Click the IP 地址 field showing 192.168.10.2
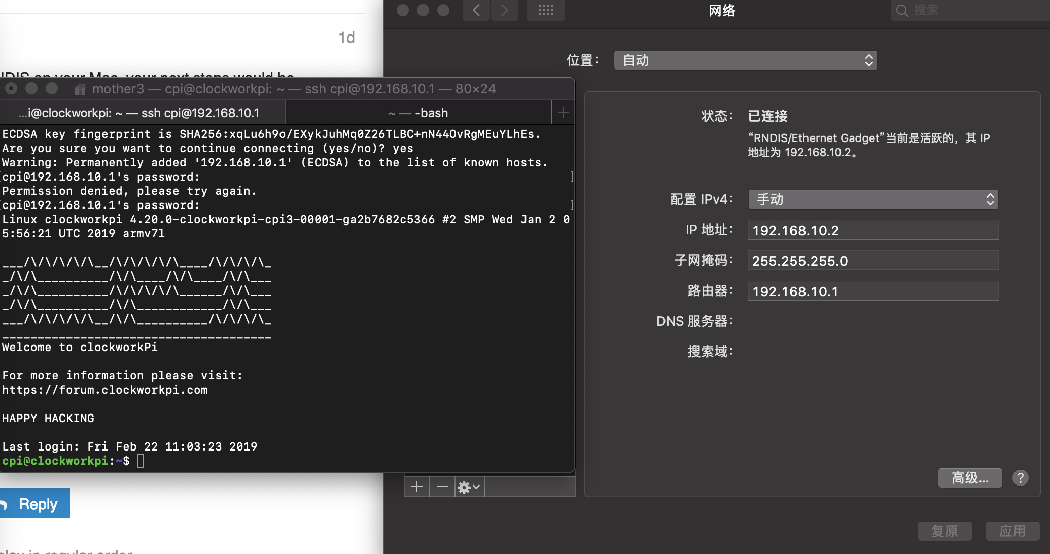The width and height of the screenshot is (1050, 554). point(872,230)
